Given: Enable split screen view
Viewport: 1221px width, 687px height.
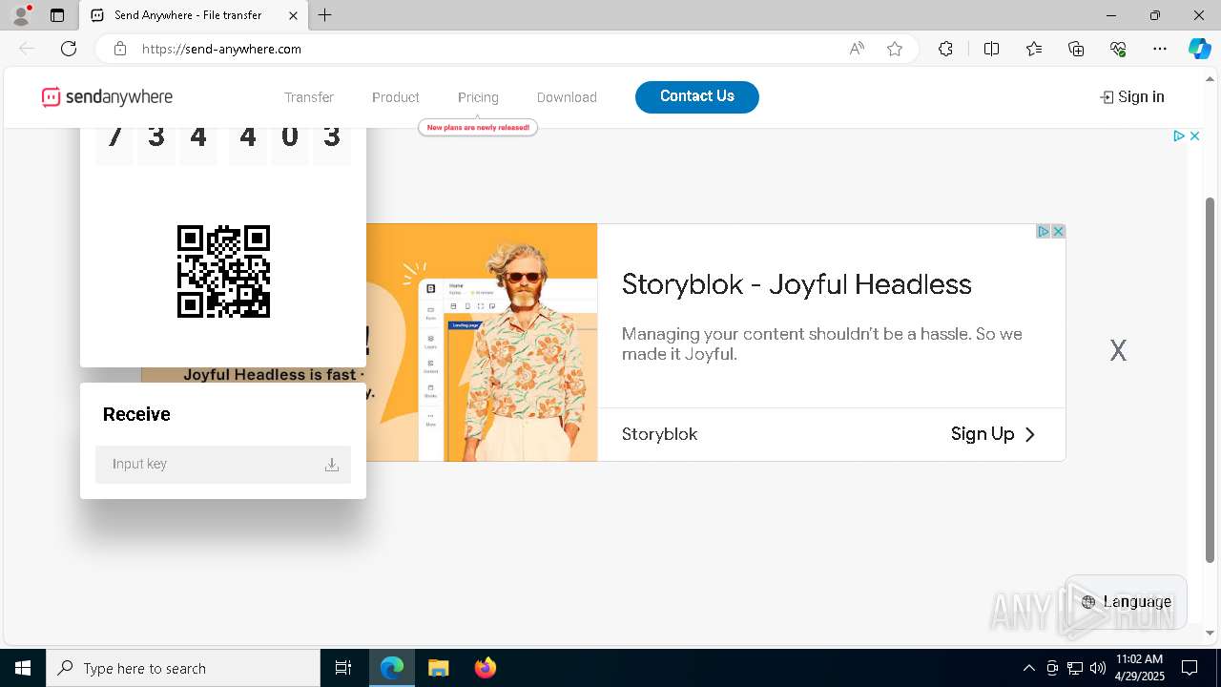Looking at the screenshot, I should pos(991,49).
